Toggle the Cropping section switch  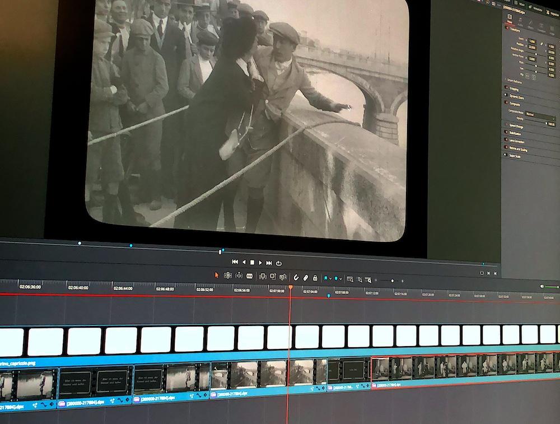point(506,87)
